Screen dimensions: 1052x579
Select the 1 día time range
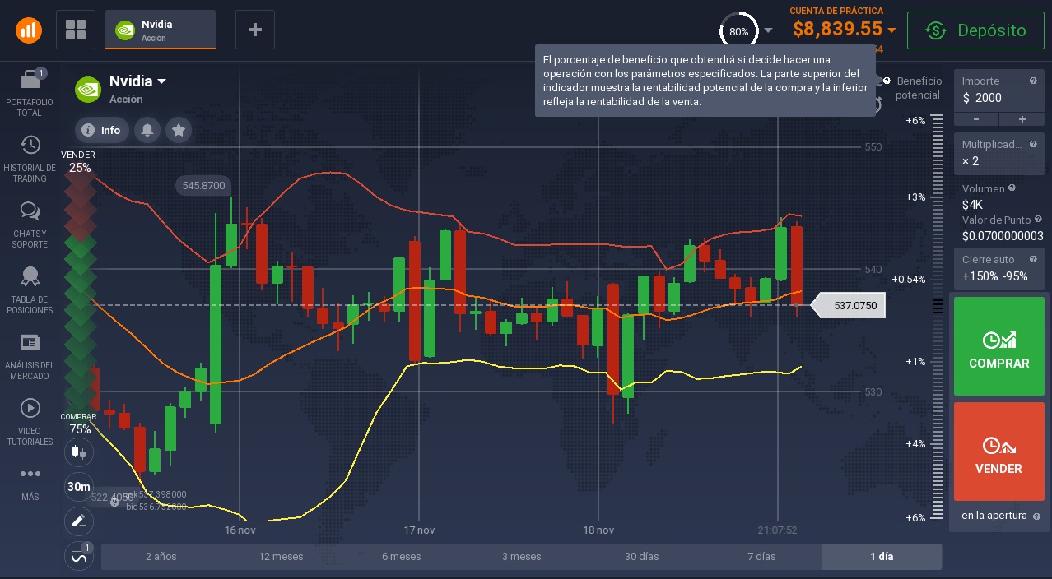point(882,557)
